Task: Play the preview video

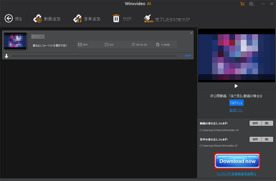Action: coord(236,86)
